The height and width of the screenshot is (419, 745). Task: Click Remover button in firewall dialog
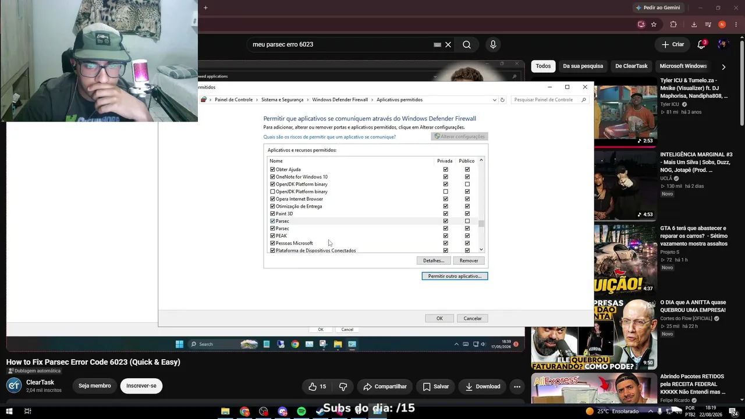(x=469, y=261)
